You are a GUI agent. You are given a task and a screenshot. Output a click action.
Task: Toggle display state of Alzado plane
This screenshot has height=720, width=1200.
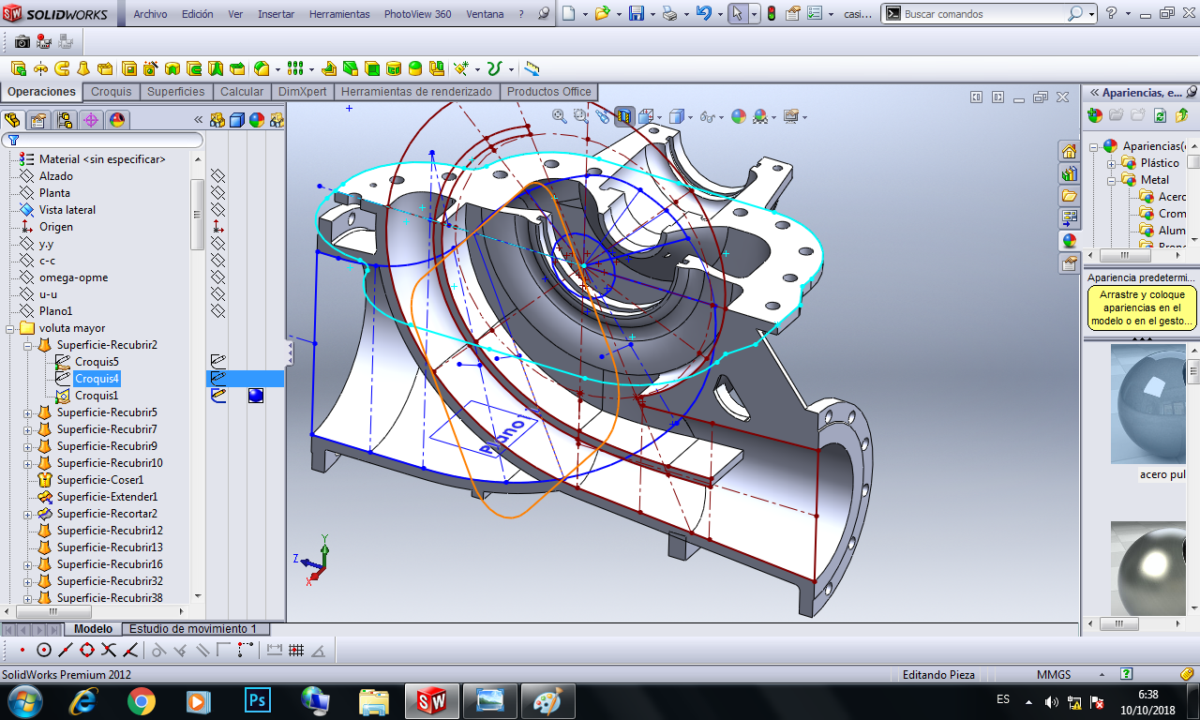click(217, 176)
